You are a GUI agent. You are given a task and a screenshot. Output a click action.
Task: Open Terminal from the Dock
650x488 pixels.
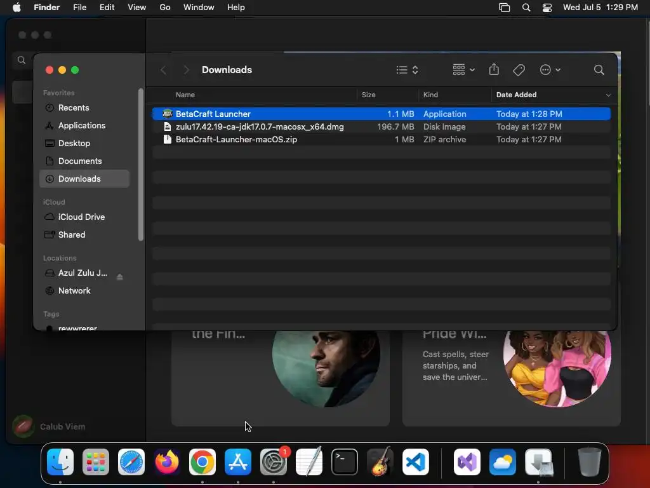[345, 462]
